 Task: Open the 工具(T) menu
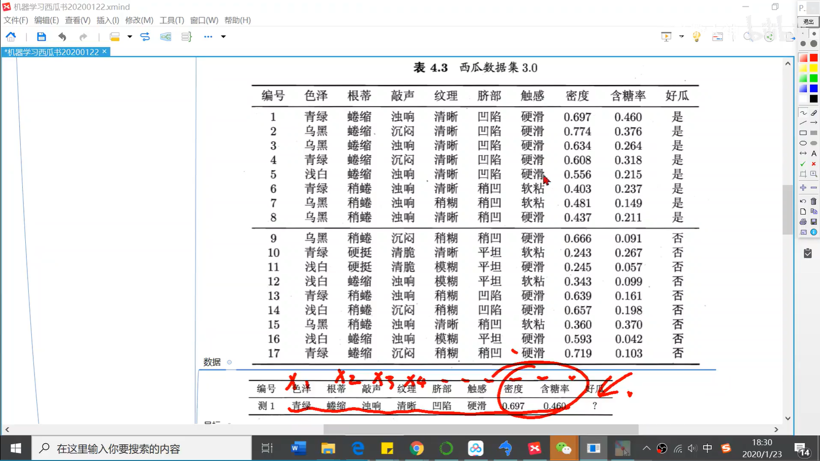pos(172,20)
